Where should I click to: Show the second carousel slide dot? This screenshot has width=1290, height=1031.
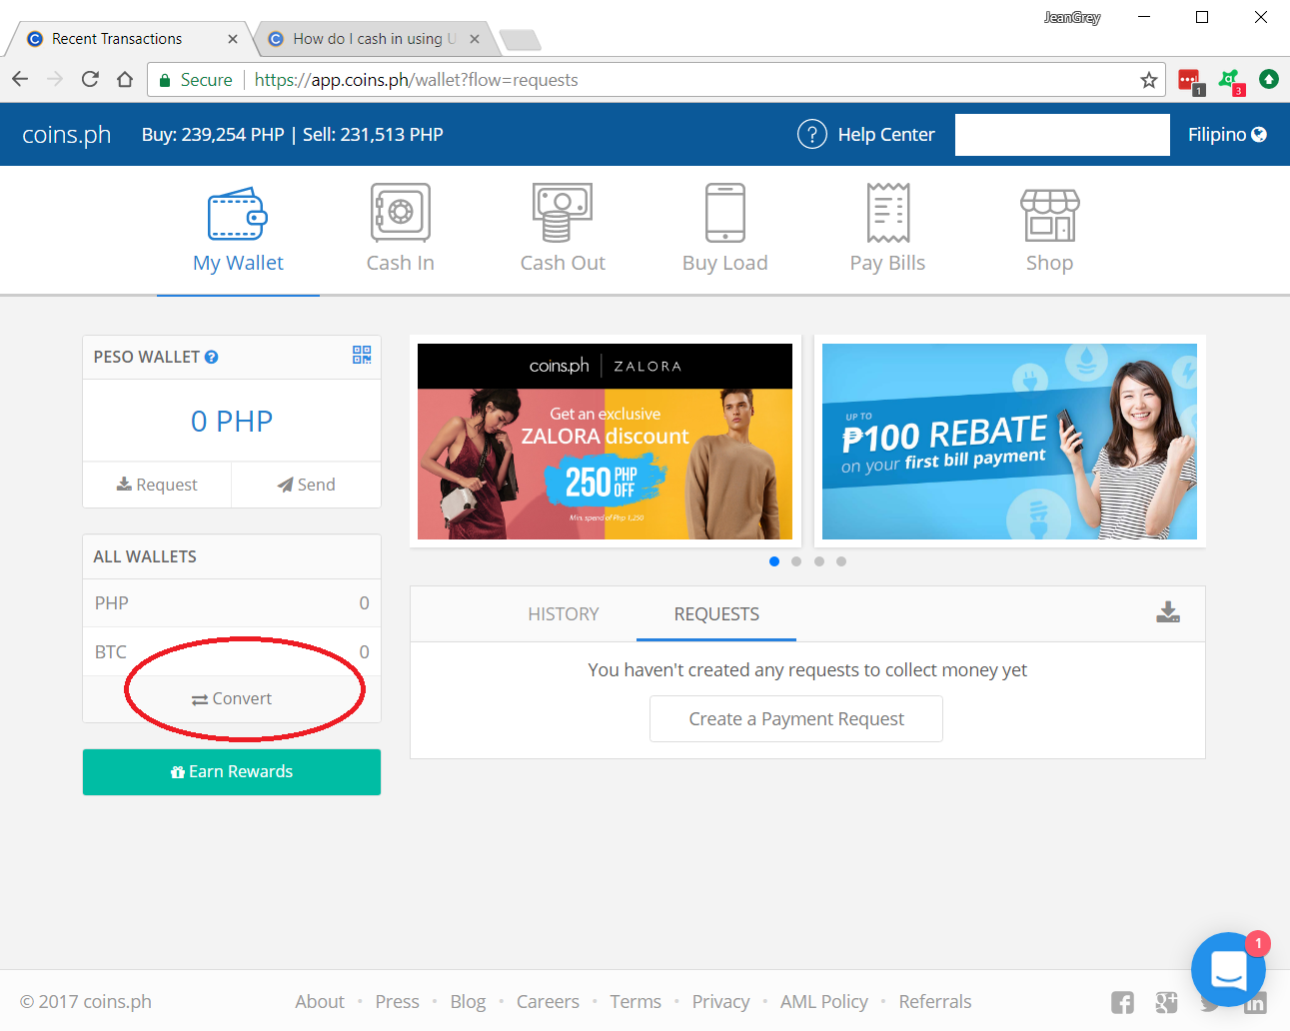(796, 561)
